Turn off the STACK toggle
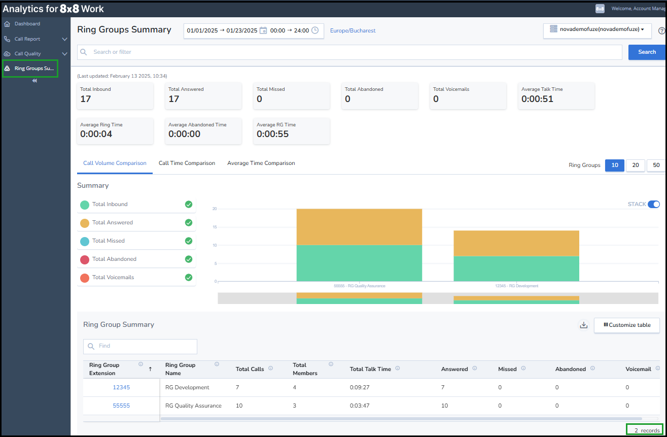667x437 pixels. pos(654,204)
